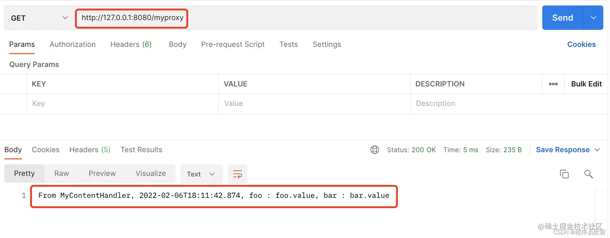This screenshot has height=238, width=610.
Task: Switch to Bulk Edit mode
Action: (x=586, y=84)
